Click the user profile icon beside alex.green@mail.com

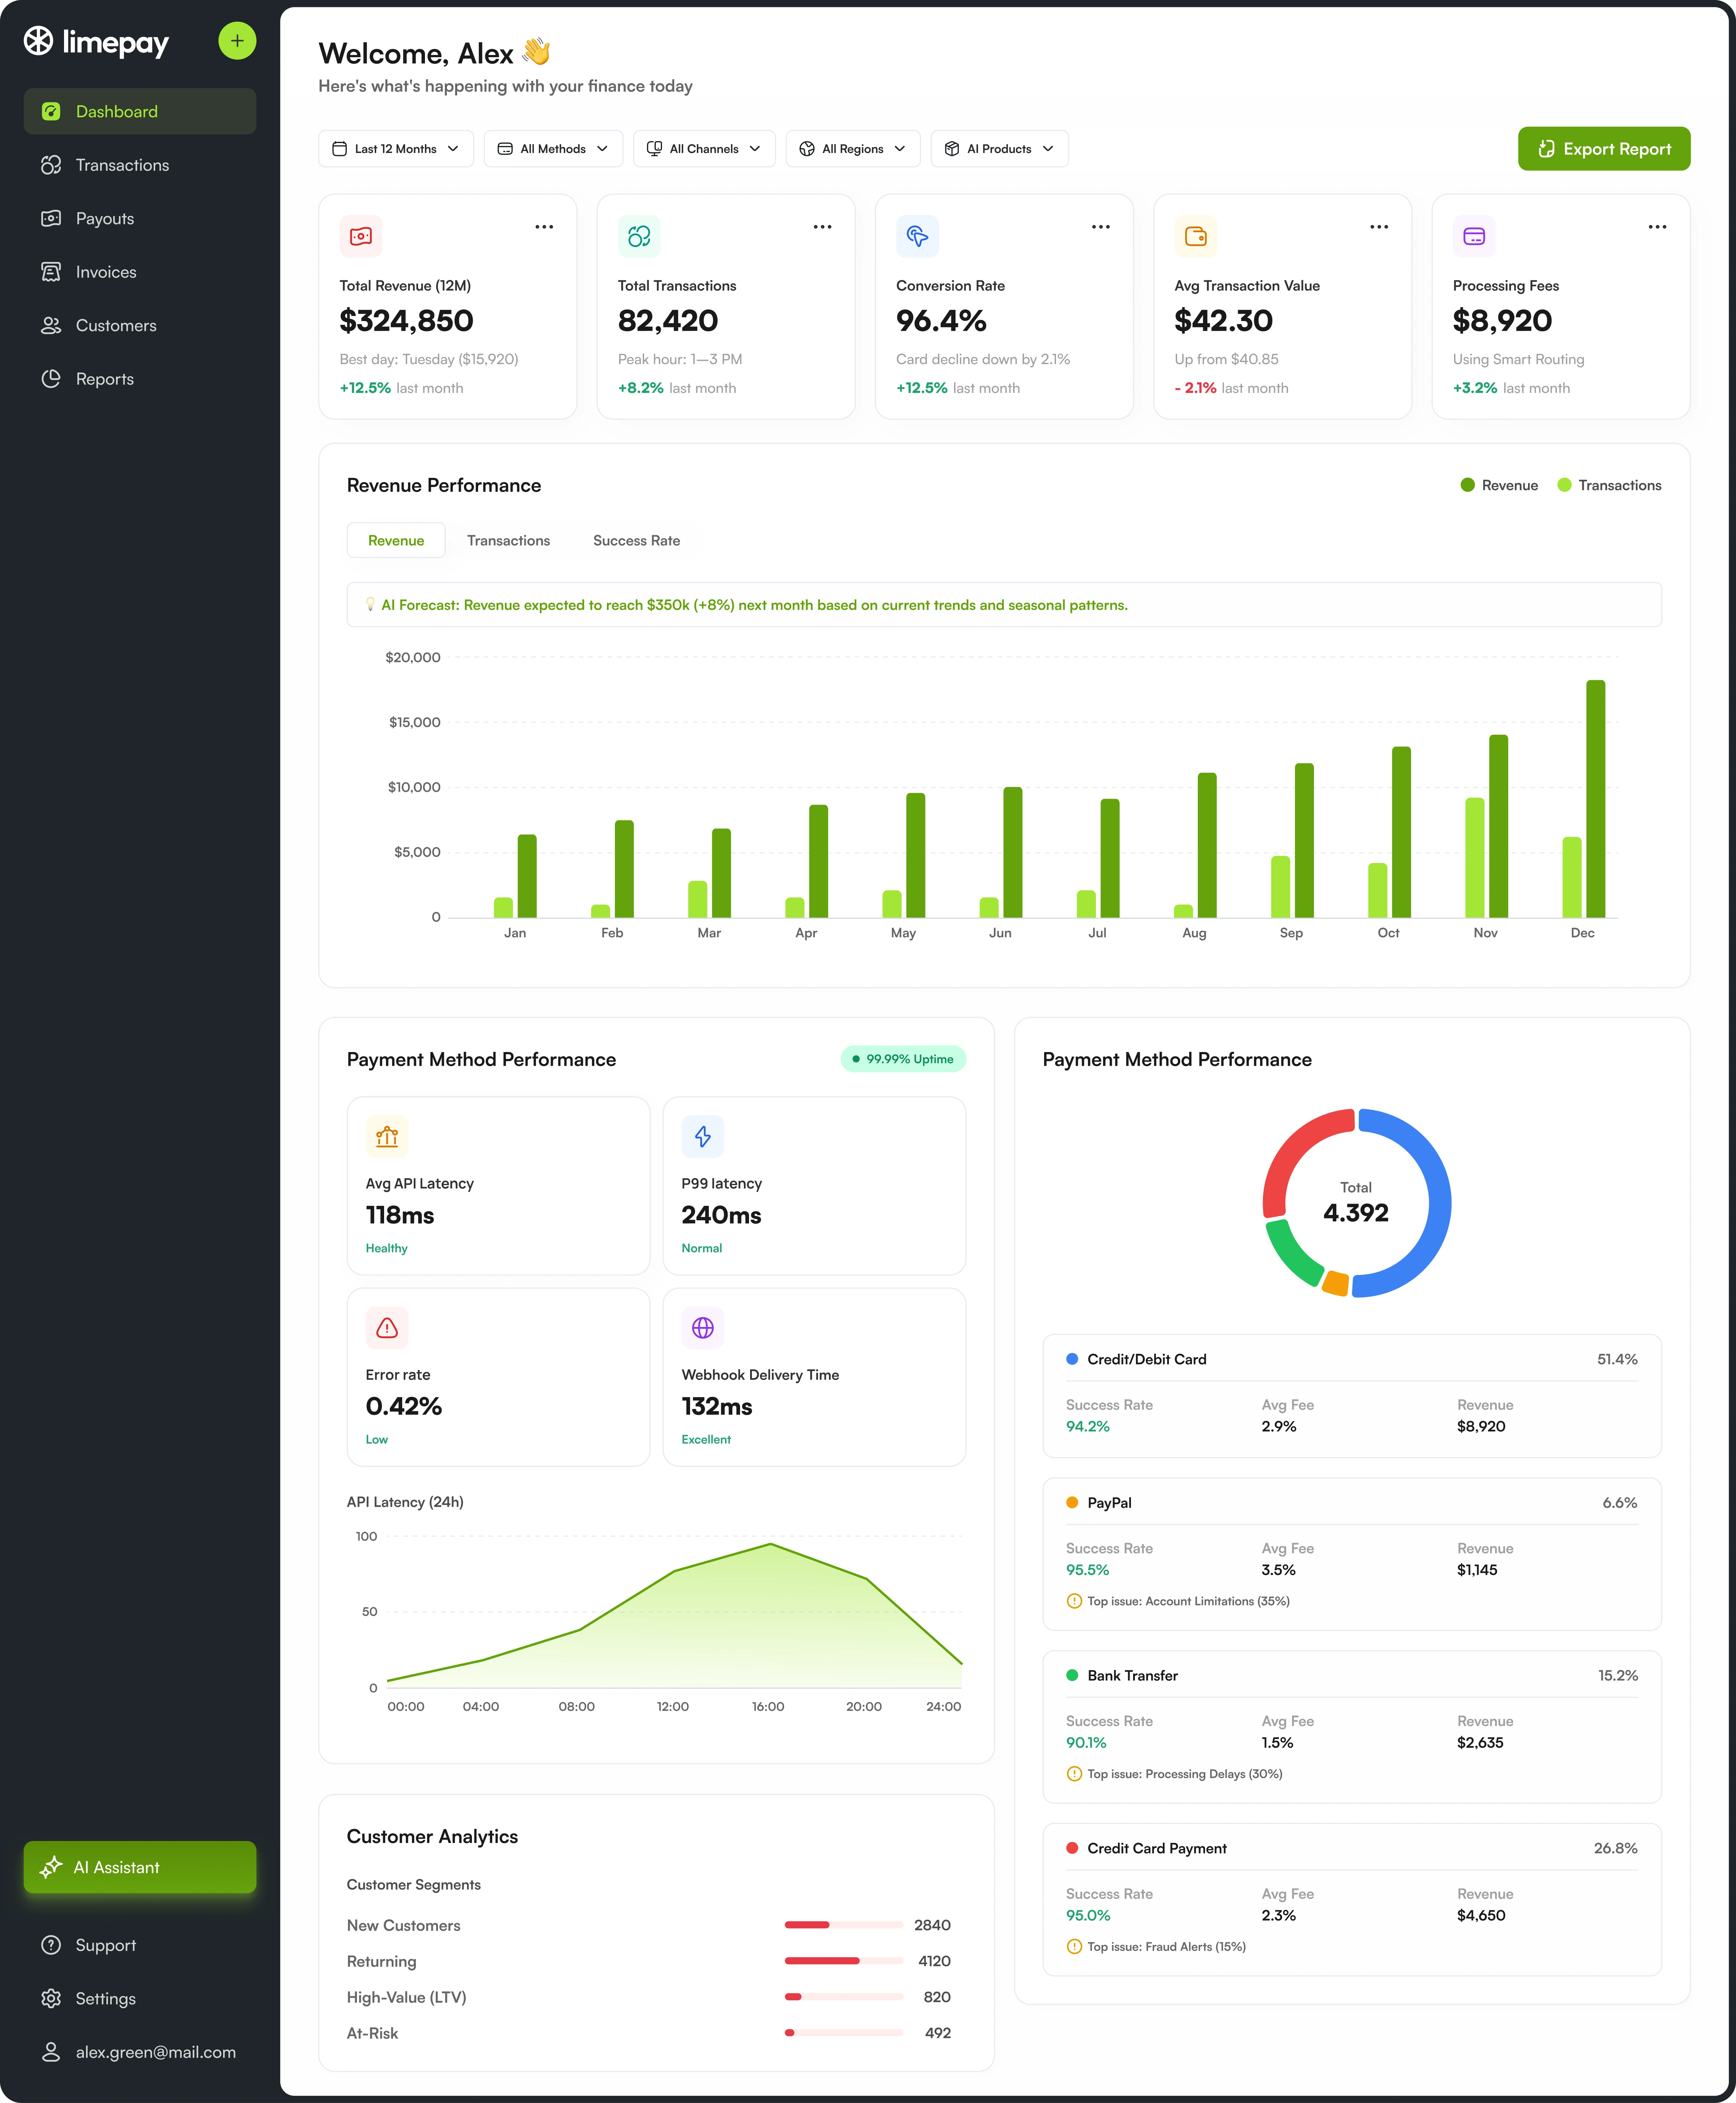[51, 2052]
